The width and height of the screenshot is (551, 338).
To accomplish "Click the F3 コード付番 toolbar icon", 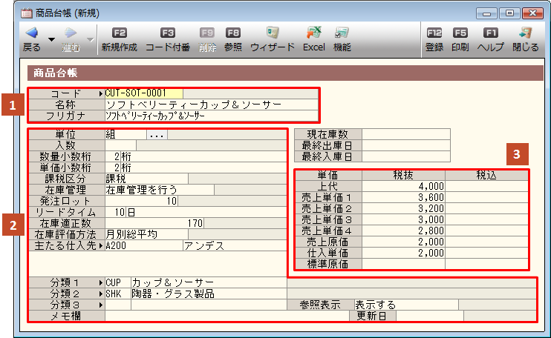I will coord(167,33).
